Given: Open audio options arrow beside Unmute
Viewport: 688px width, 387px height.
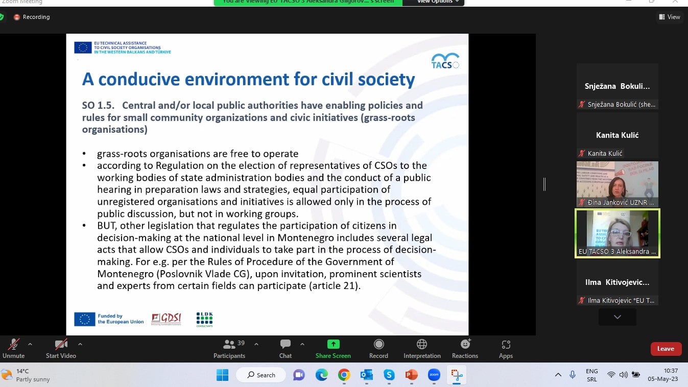Looking at the screenshot, I should point(30,344).
